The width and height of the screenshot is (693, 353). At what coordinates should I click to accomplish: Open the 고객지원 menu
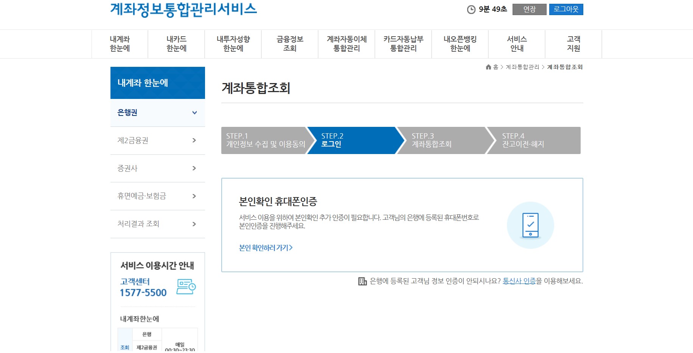coord(573,43)
